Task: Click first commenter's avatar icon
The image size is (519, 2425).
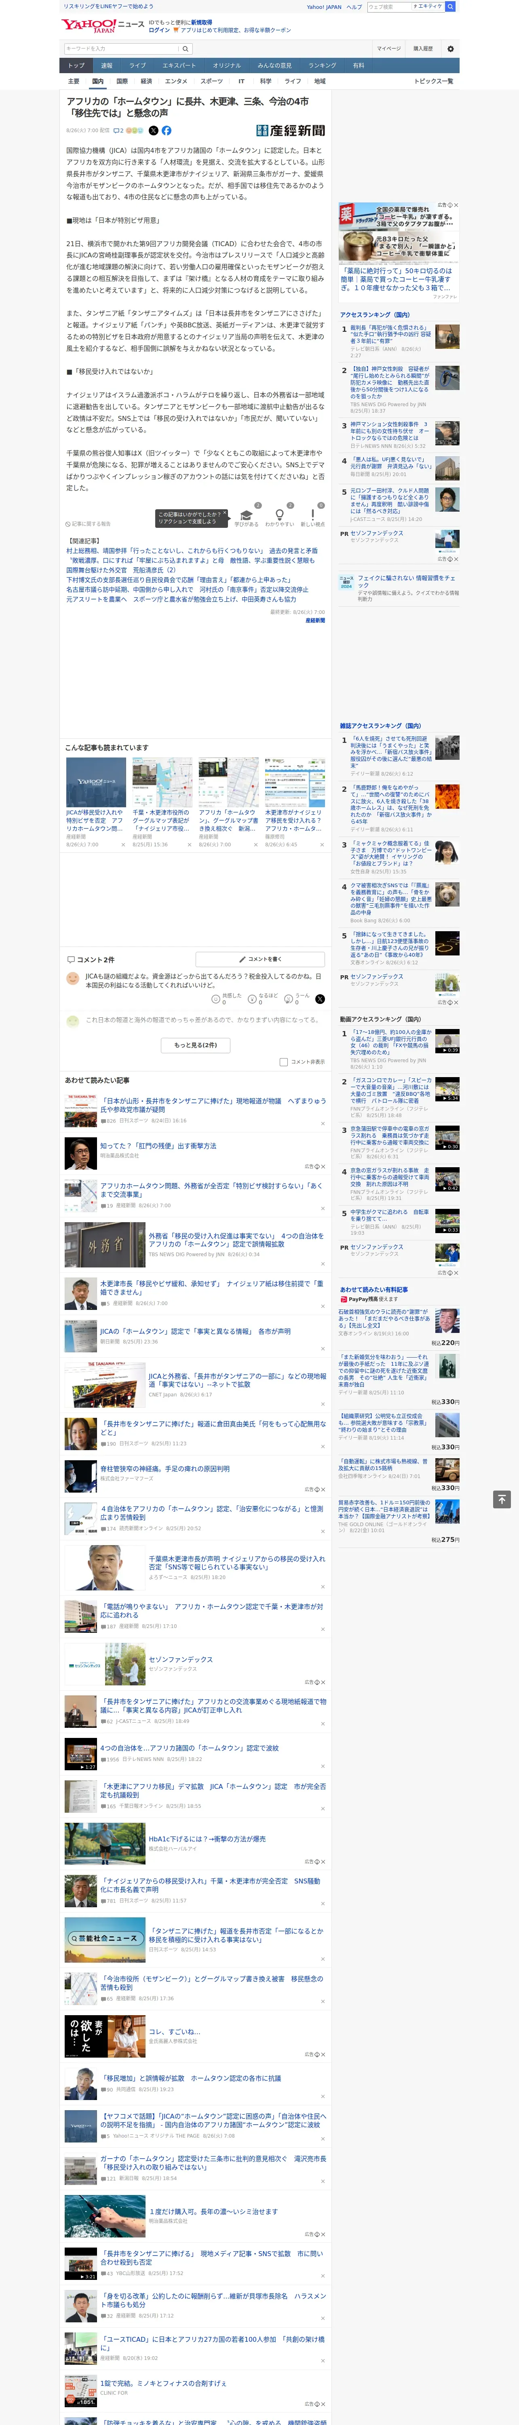Action: click(x=72, y=978)
